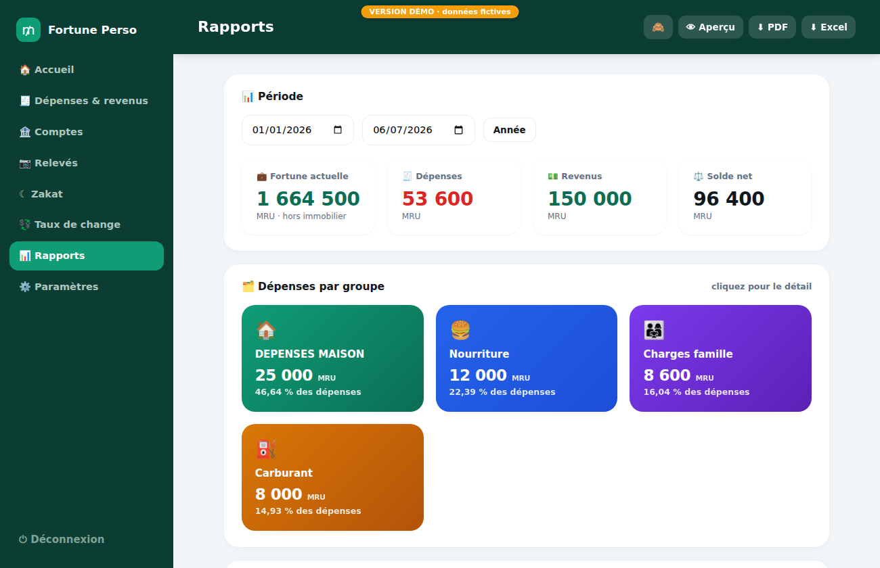Click the banknote icon beside Revenus
This screenshot has height=568, width=880.
pos(552,176)
